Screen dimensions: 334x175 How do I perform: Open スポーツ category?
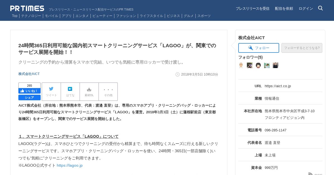click(204, 16)
